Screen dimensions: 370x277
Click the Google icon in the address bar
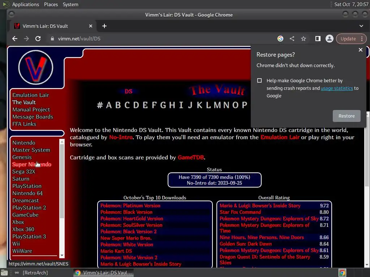(x=280, y=39)
